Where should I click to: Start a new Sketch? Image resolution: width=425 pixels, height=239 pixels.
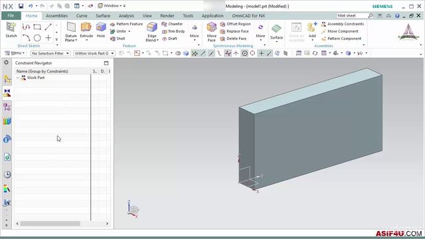point(11,30)
